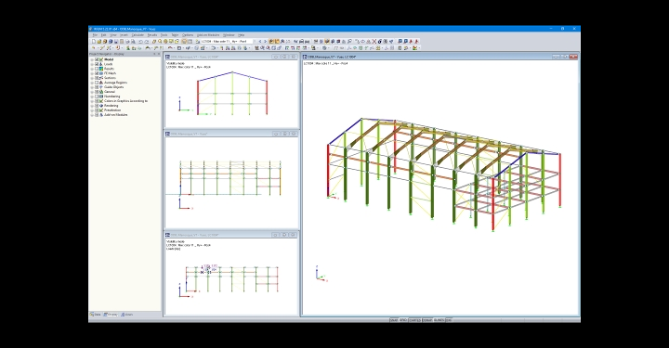Open the Window menu
Viewport: 669px width, 348px height.
(229, 35)
